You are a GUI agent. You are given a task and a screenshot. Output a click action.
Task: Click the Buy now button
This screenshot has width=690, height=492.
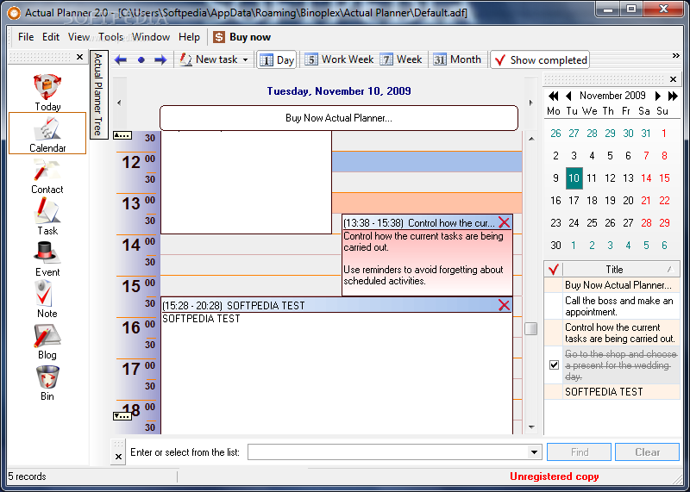pyautogui.click(x=241, y=37)
